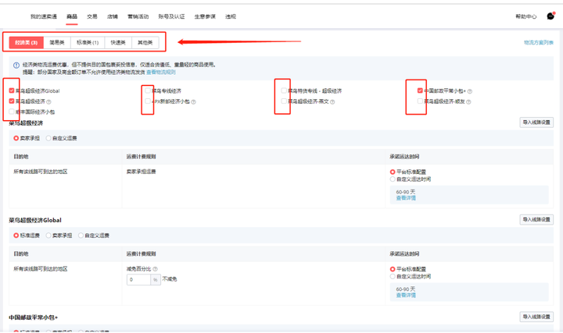Screen dimensions: 563x333
Task: Open the 物流方案列表 link
Action: click(x=539, y=43)
